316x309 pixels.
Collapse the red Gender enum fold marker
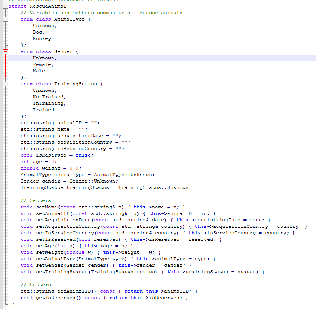pyautogui.click(x=5, y=52)
